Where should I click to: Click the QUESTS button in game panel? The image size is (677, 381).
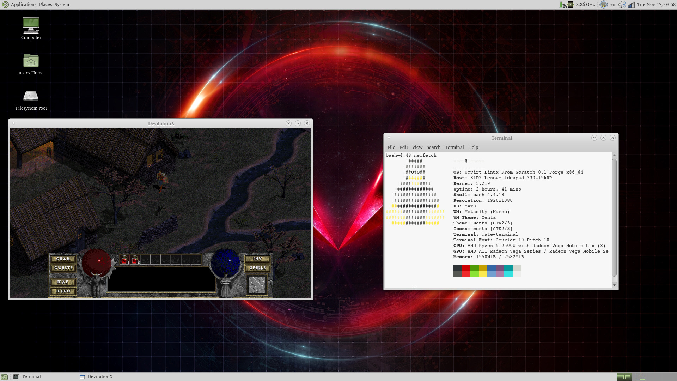tap(63, 268)
